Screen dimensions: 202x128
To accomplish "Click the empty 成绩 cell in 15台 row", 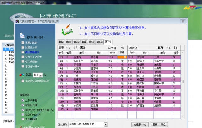I will [x=122, y=109].
